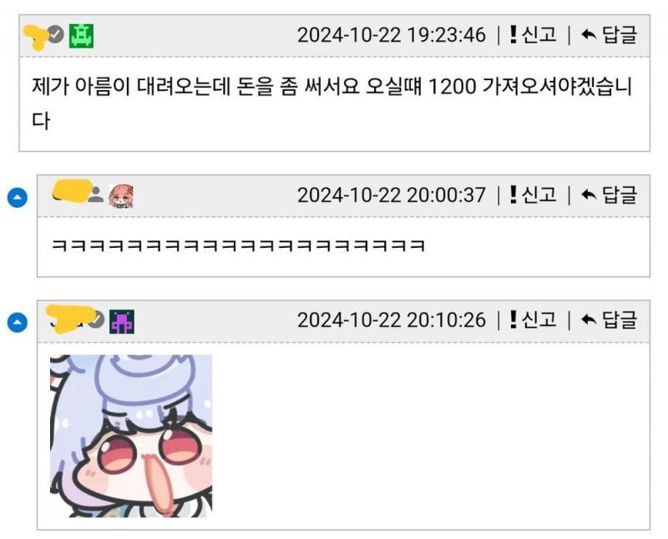Collapse the reply thread at 20:10:26 using blue arrow
668x539 pixels.
point(18,322)
